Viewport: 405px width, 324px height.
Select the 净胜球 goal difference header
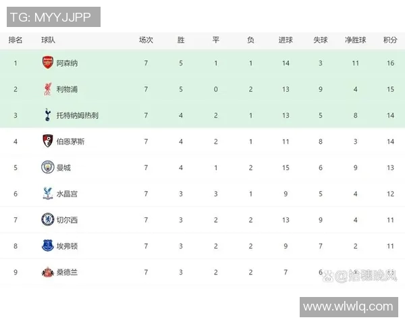point(355,40)
